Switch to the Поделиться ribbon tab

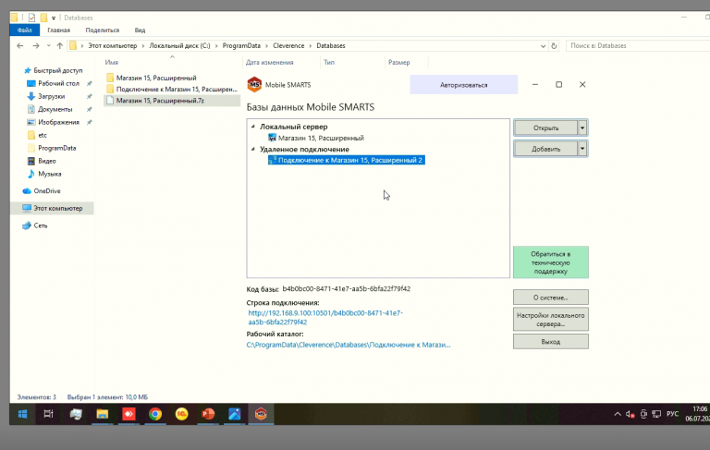click(x=103, y=30)
